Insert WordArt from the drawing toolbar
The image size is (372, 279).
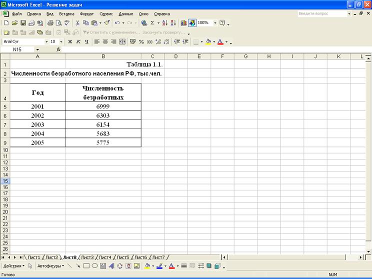coord(111,266)
